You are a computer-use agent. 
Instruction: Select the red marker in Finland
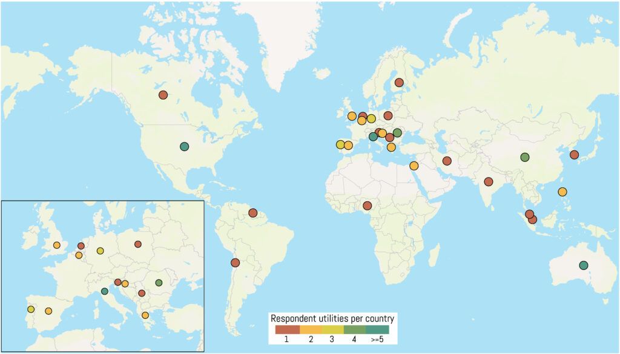(399, 83)
